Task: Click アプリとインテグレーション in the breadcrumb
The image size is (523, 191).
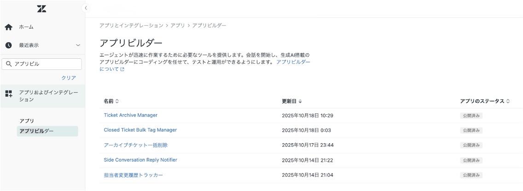Action: (x=131, y=25)
